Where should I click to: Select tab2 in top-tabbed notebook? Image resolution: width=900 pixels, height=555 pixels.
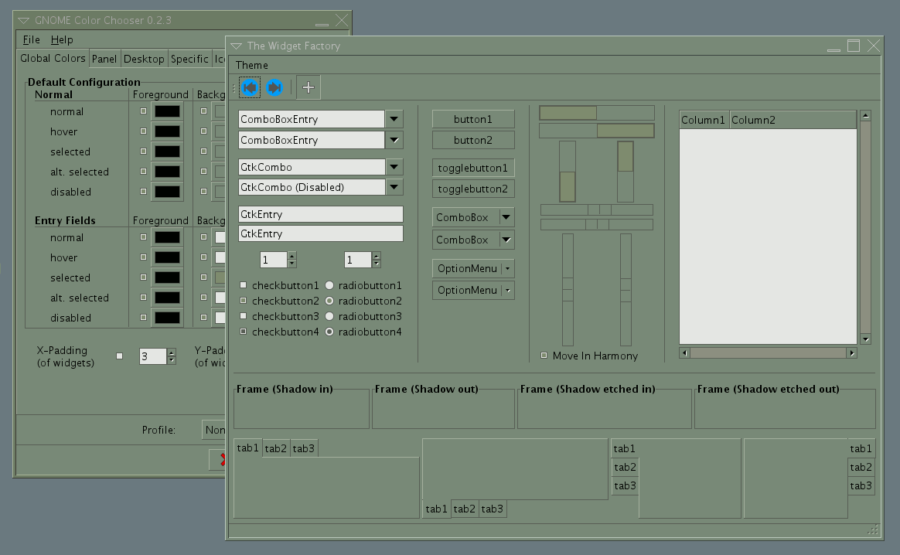pos(275,448)
